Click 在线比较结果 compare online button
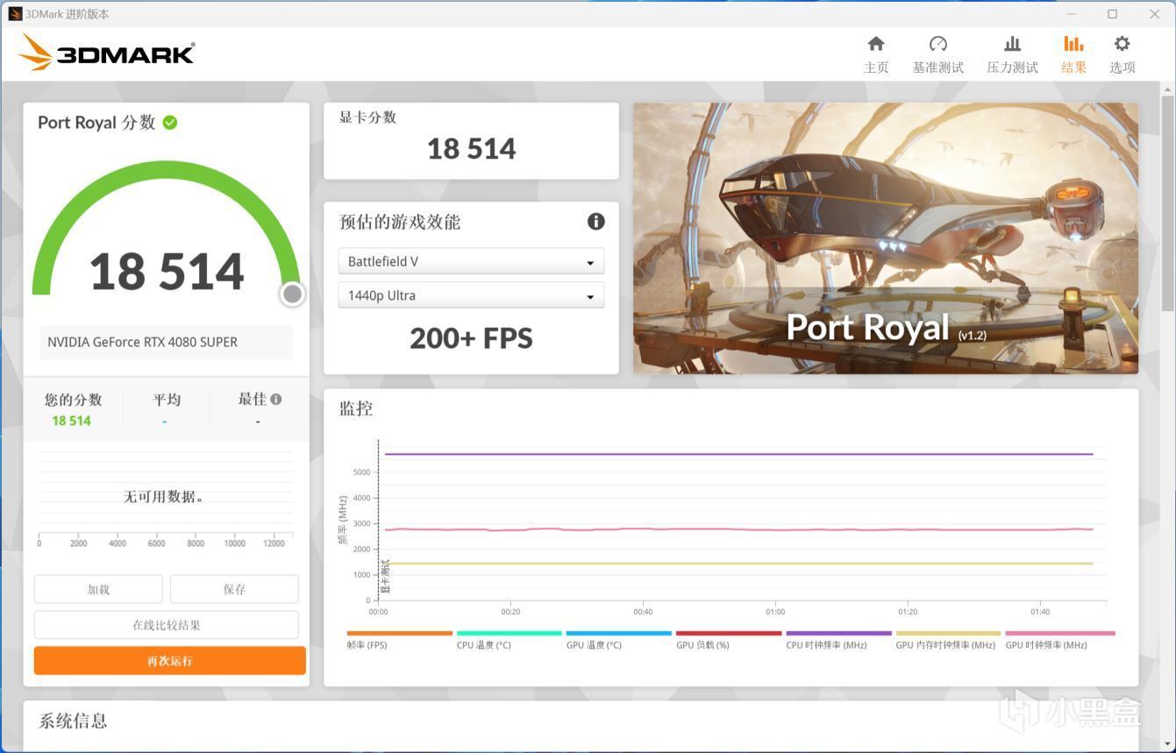The height and width of the screenshot is (753, 1176). tap(167, 625)
